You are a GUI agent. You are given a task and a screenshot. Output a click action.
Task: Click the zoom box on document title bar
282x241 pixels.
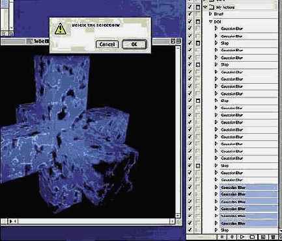pyautogui.click(x=173, y=41)
